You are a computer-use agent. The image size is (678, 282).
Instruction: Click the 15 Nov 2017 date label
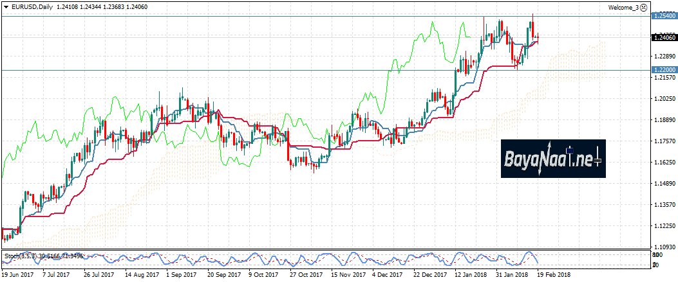coord(343,274)
